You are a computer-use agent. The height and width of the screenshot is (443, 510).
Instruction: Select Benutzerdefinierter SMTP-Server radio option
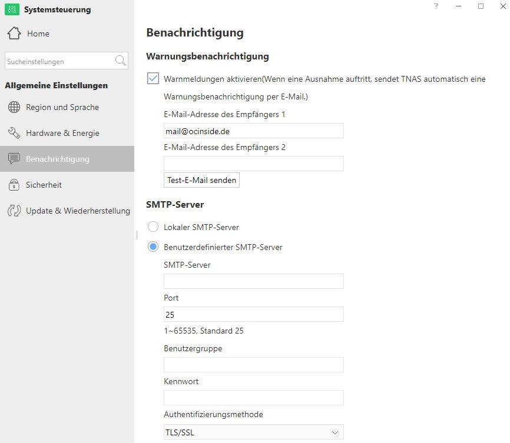pos(153,247)
